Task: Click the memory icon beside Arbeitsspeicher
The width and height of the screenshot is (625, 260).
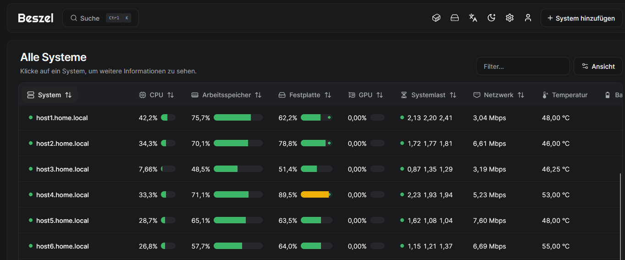Action: (x=195, y=95)
